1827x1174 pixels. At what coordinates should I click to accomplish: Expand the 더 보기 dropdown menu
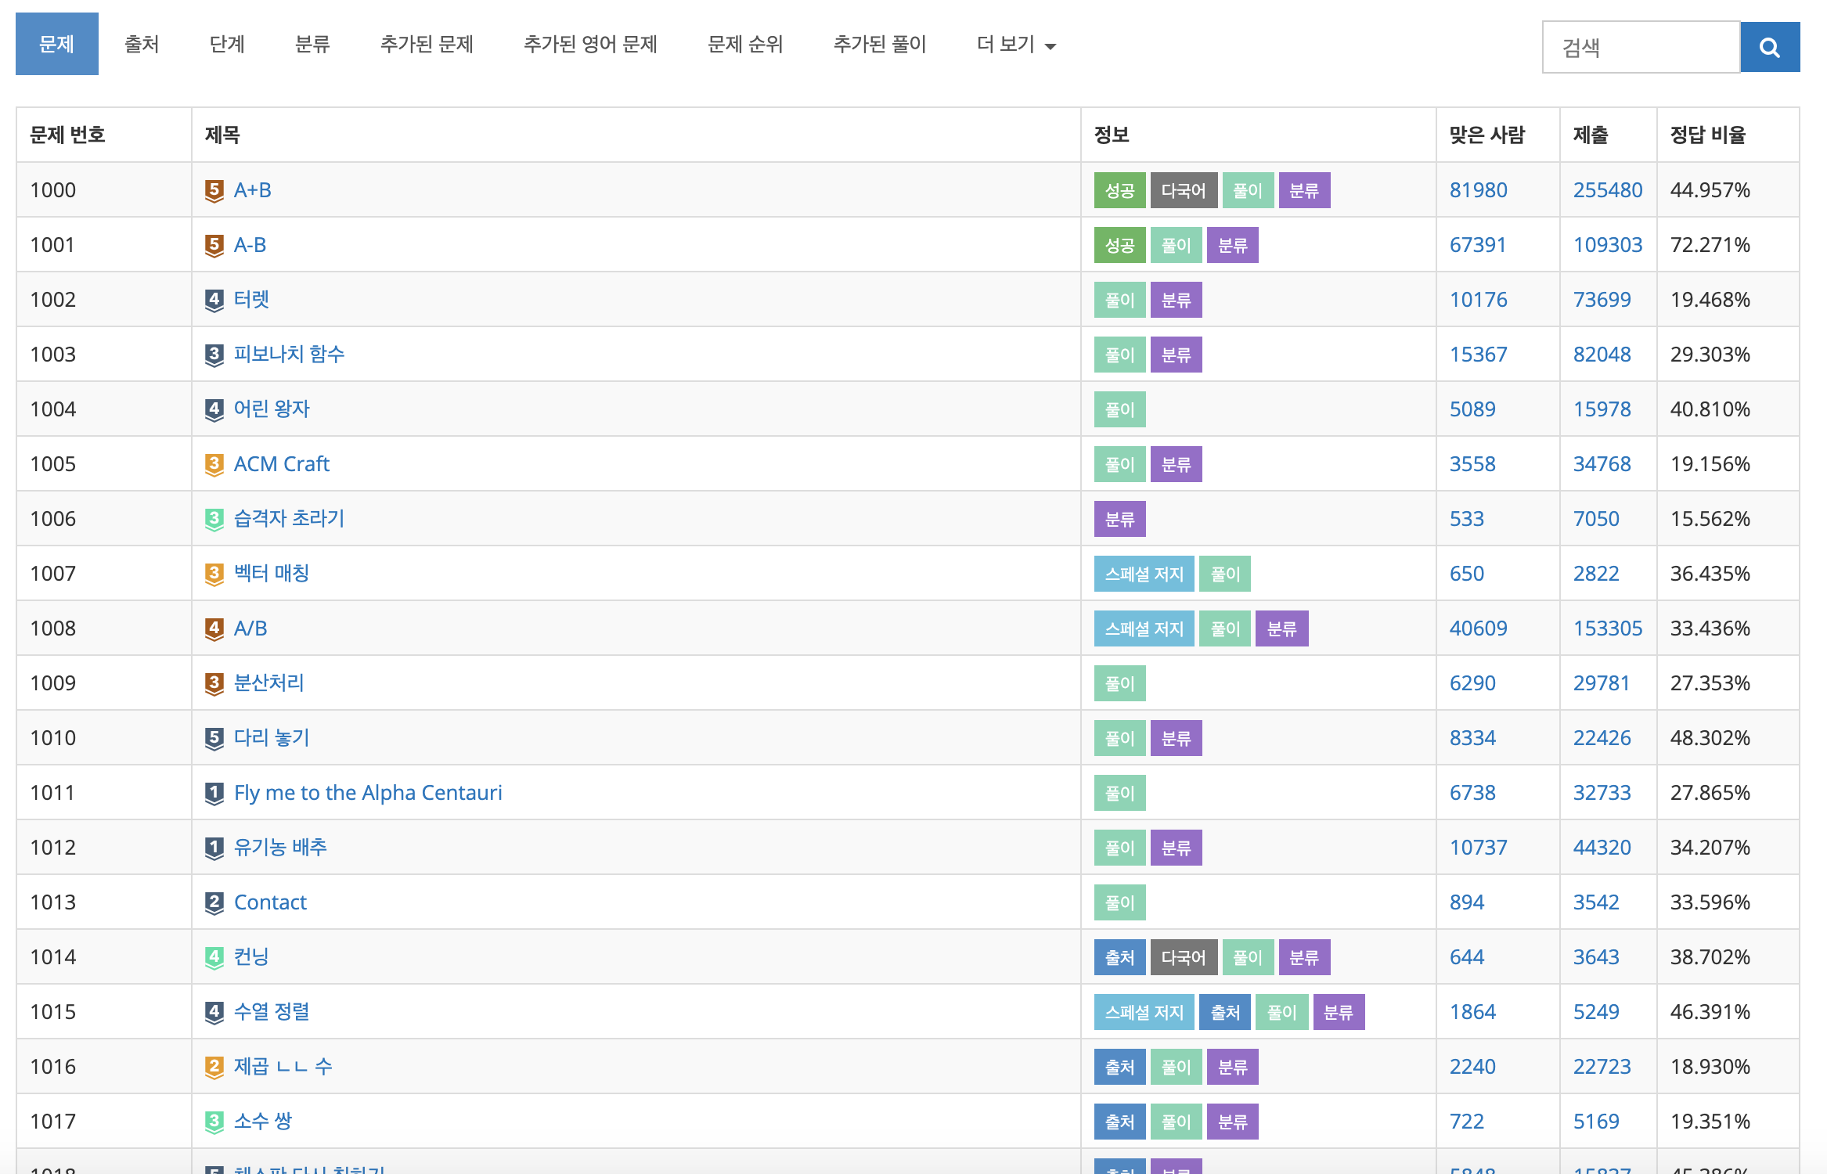coord(1016,45)
